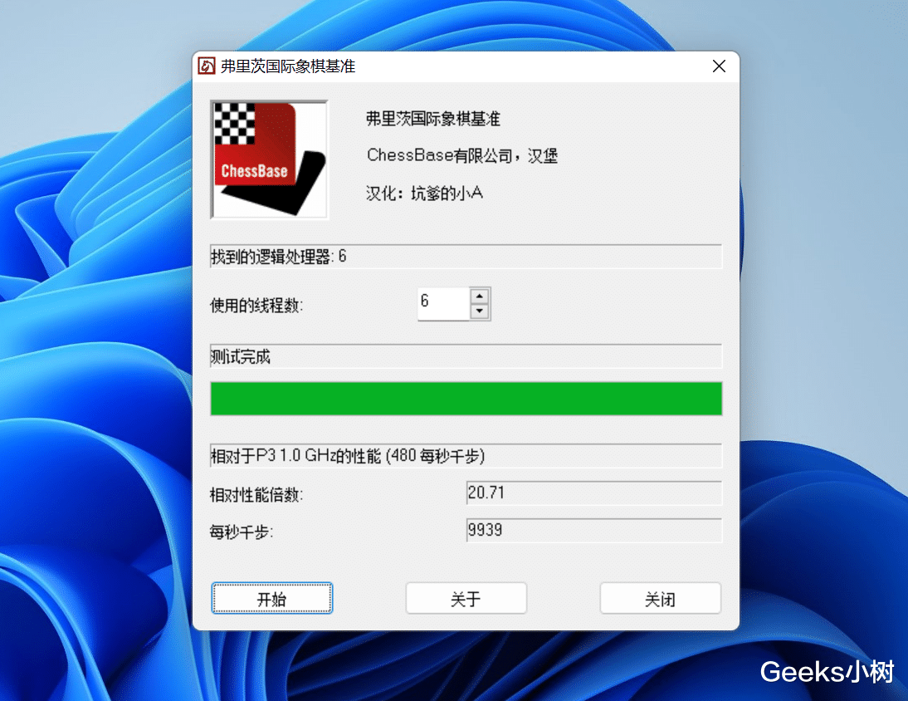
Task: Open the 关于 about dialog
Action: [466, 598]
